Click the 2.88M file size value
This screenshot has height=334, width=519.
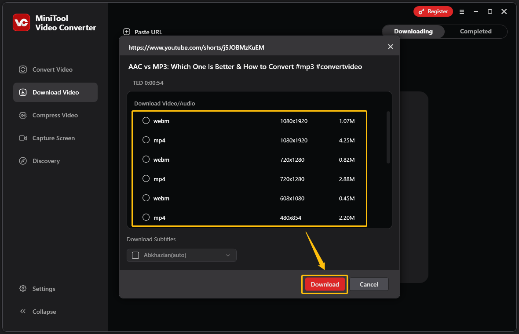coord(347,179)
